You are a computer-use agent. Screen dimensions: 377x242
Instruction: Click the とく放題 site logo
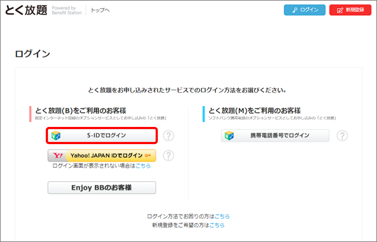pos(26,10)
